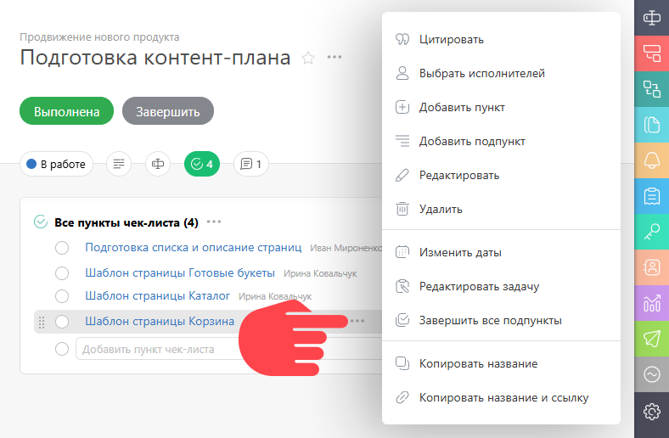
Task: Click the custom fields icon pill under the title
Action: (x=158, y=164)
